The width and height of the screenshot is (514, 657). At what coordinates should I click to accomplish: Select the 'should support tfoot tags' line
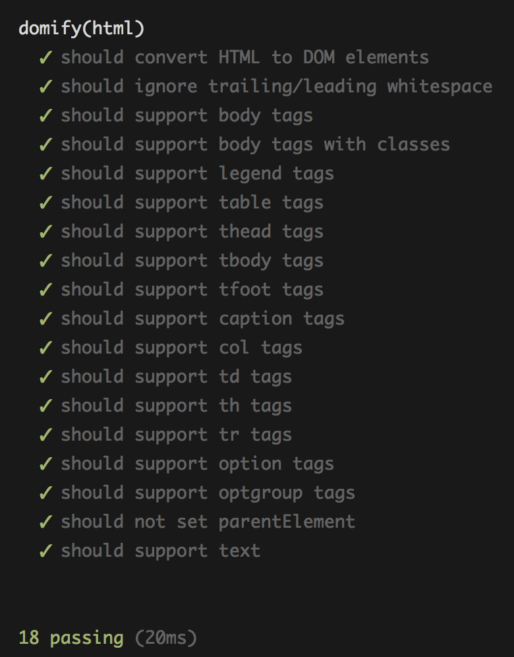pyautogui.click(x=192, y=290)
